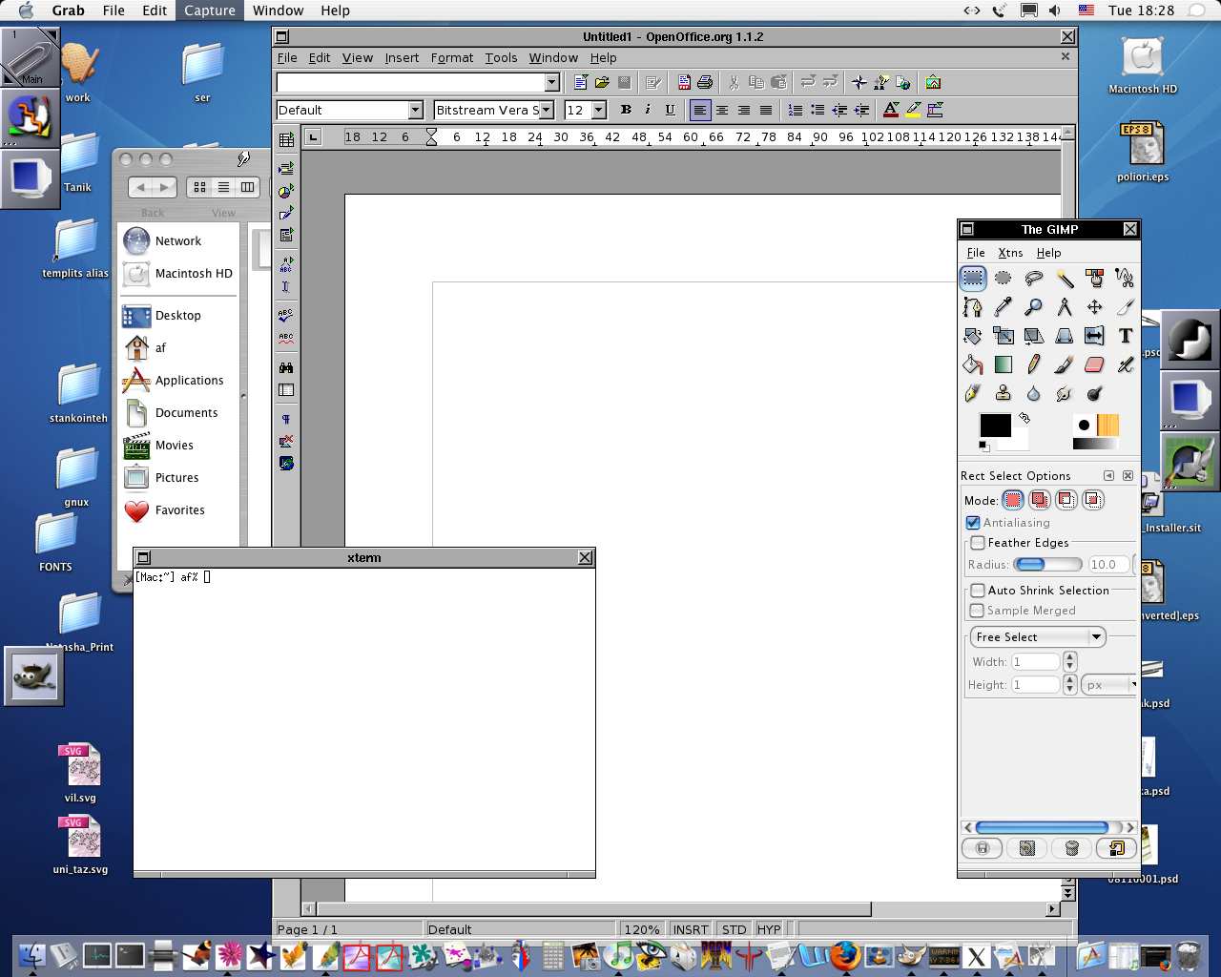Click the Width input field in GIMP
1221x977 pixels.
pyautogui.click(x=1035, y=661)
